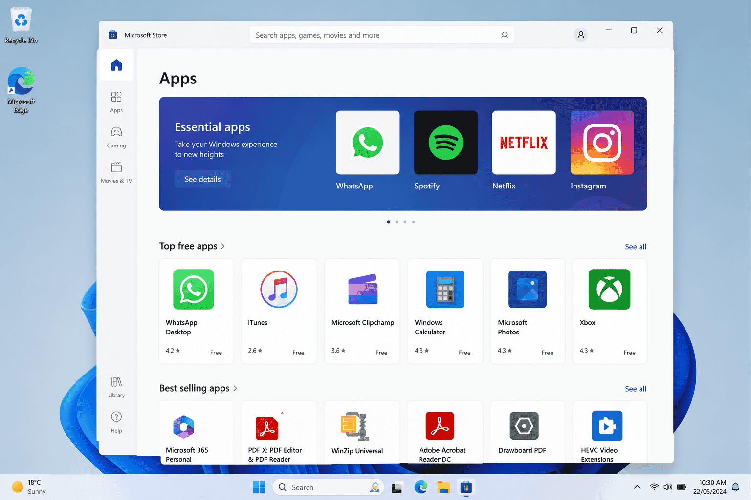Open the Spotify tile in banner
Image resolution: width=751 pixels, height=500 pixels.
click(x=446, y=143)
